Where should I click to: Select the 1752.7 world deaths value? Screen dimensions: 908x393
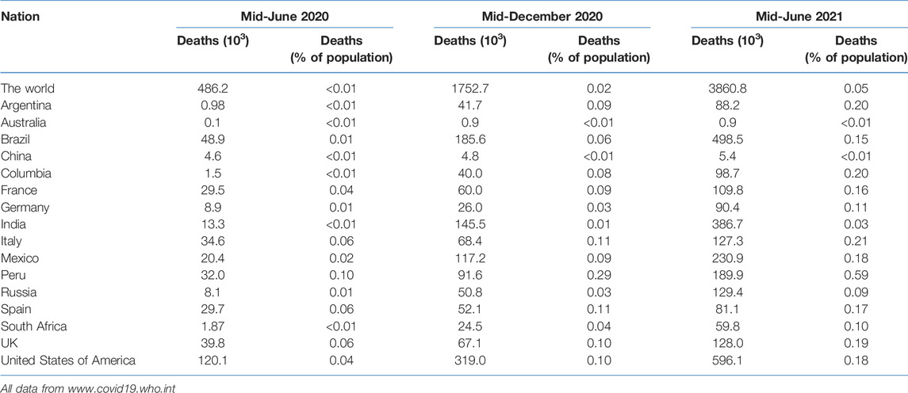(469, 89)
